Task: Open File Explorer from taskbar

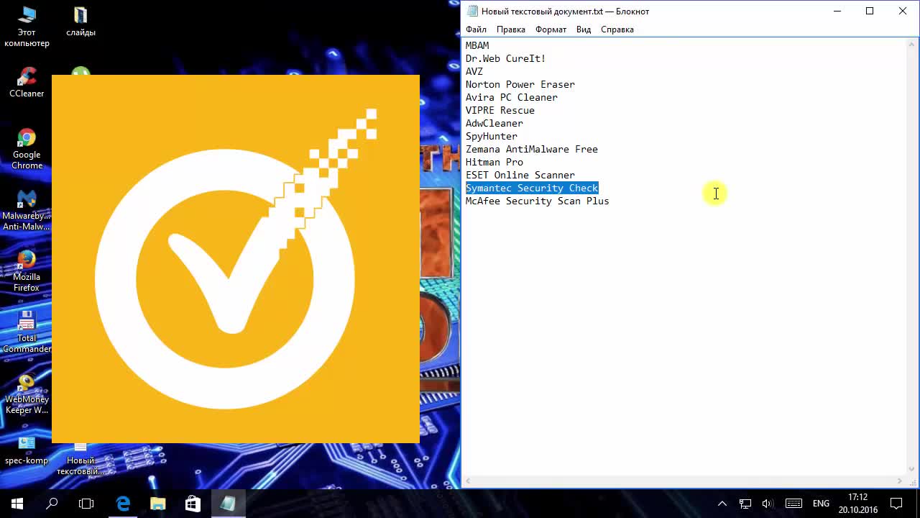Action: coord(158,504)
